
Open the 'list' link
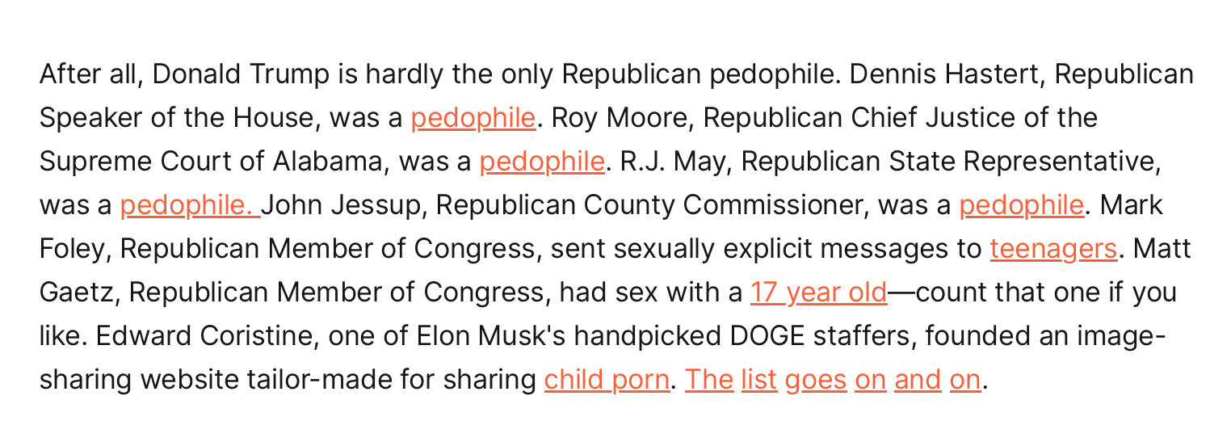click(x=759, y=380)
